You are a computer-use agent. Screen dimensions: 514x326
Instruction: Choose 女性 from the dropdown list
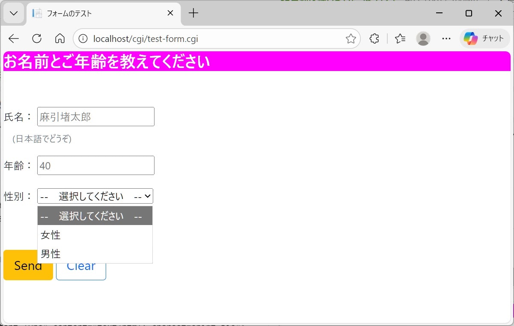point(95,235)
